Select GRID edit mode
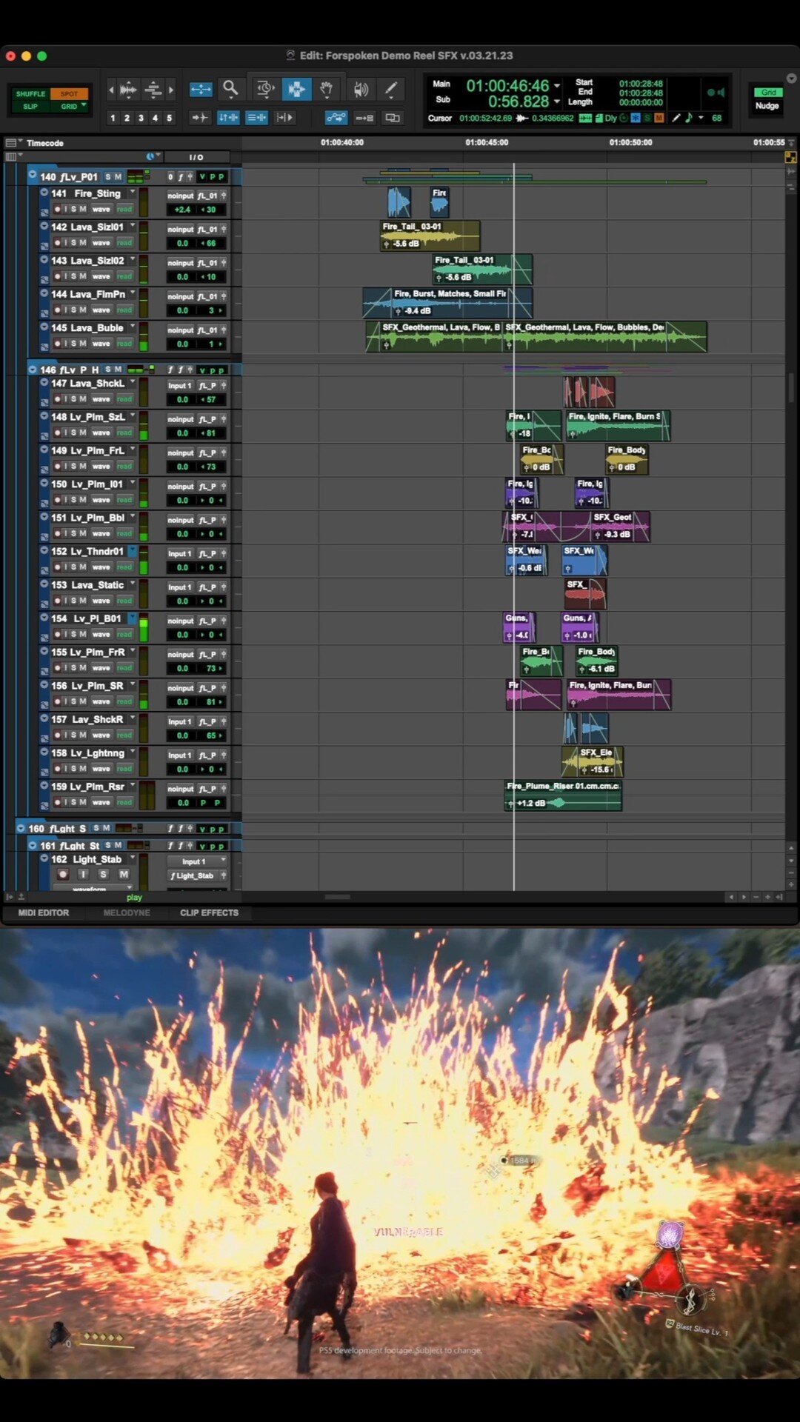This screenshot has width=800, height=1422. pyautogui.click(x=69, y=107)
